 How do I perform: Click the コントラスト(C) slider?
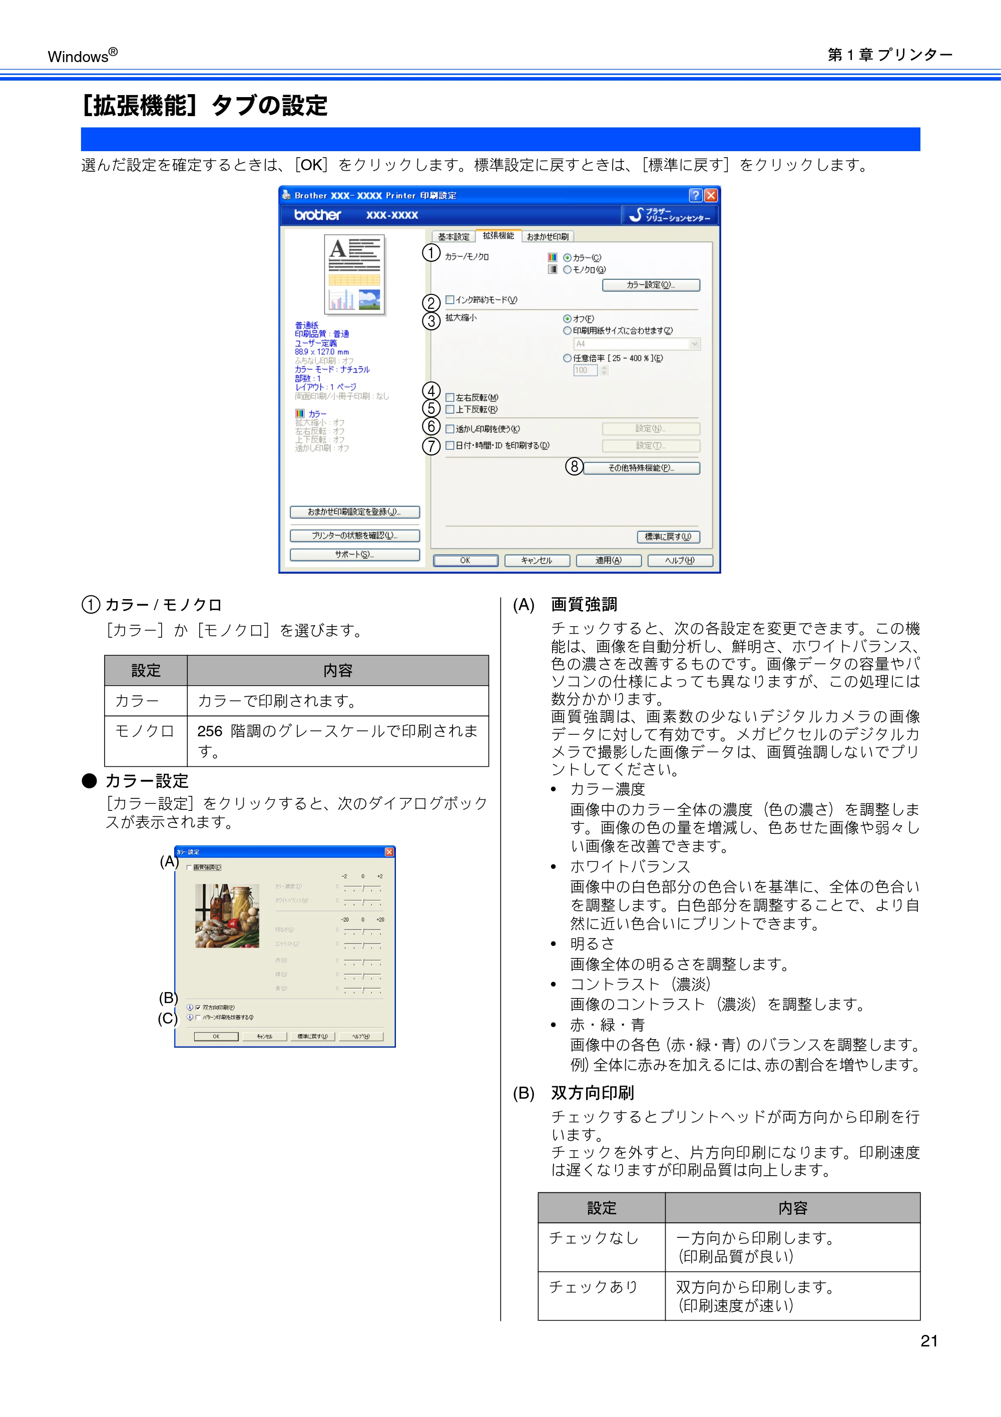click(363, 944)
